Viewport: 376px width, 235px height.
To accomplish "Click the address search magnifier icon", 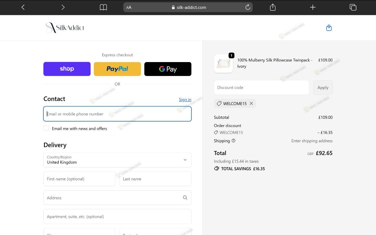I will (x=185, y=198).
